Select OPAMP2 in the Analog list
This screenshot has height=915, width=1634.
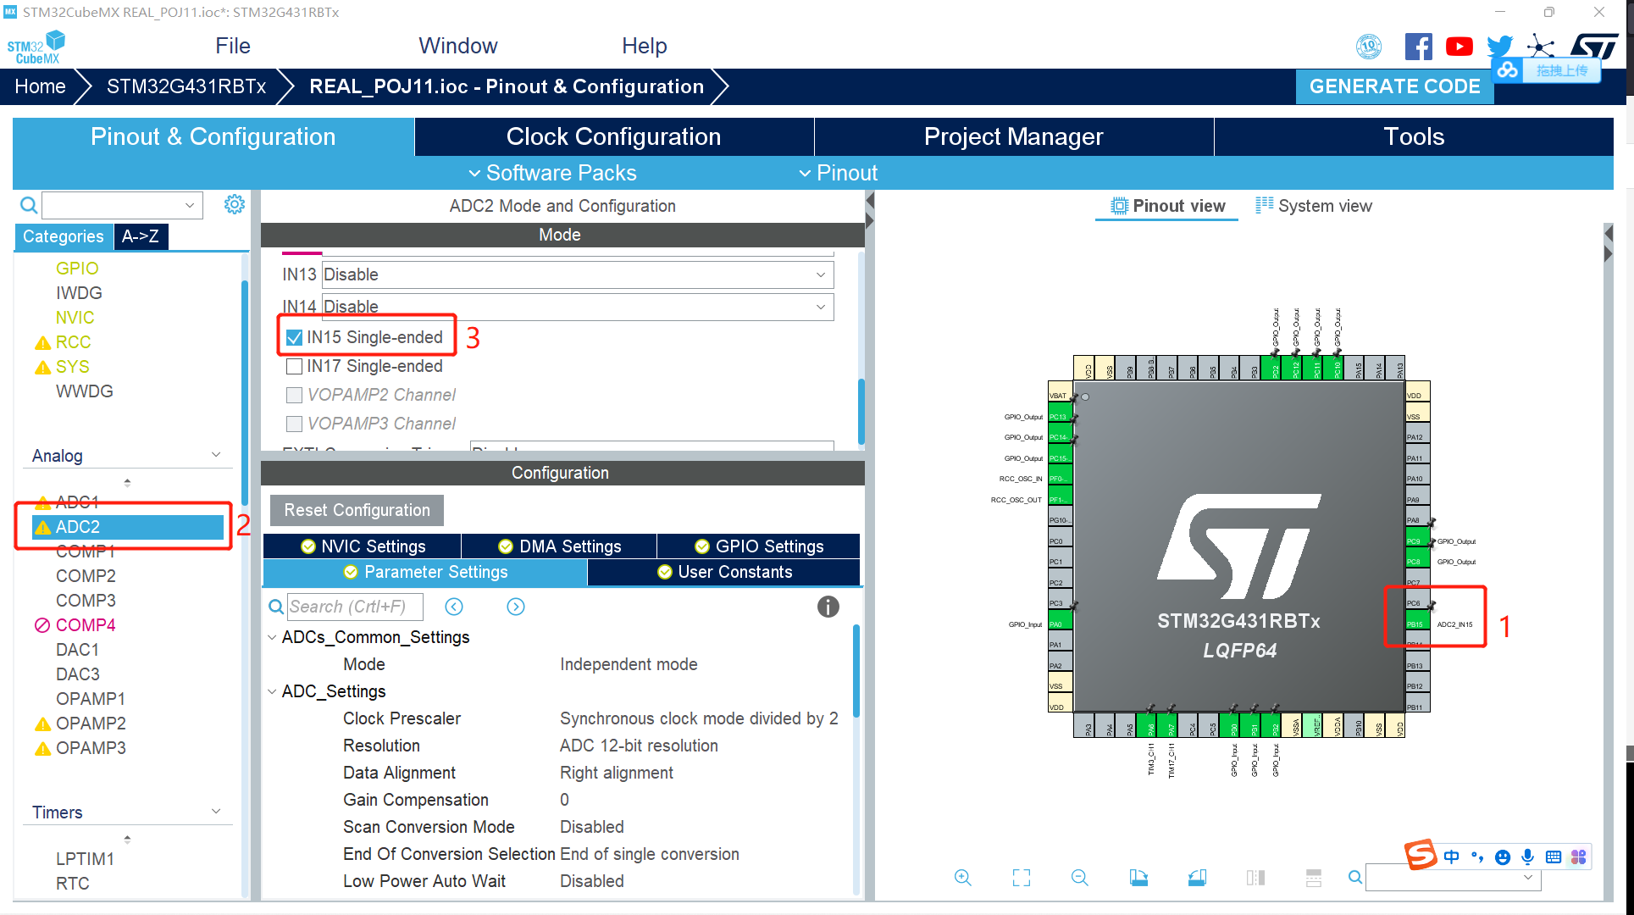point(91,724)
